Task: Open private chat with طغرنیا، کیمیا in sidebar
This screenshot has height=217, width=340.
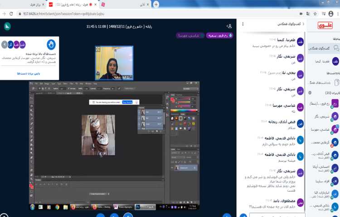Action: tap(324, 61)
